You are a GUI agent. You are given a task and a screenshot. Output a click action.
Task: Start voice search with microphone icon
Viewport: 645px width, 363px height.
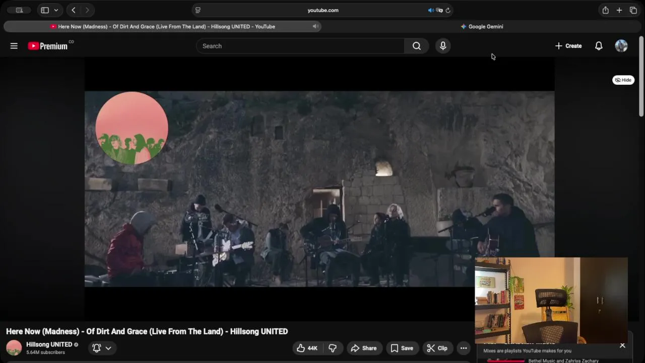coord(443,46)
